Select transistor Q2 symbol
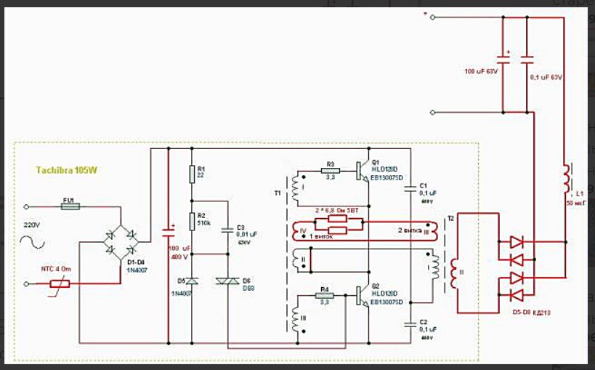 tap(362, 296)
